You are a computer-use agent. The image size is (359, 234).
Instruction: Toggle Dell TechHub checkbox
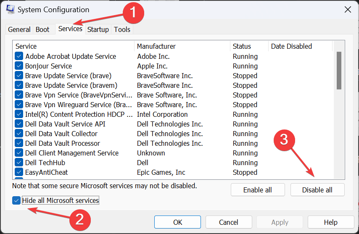[x=19, y=163]
